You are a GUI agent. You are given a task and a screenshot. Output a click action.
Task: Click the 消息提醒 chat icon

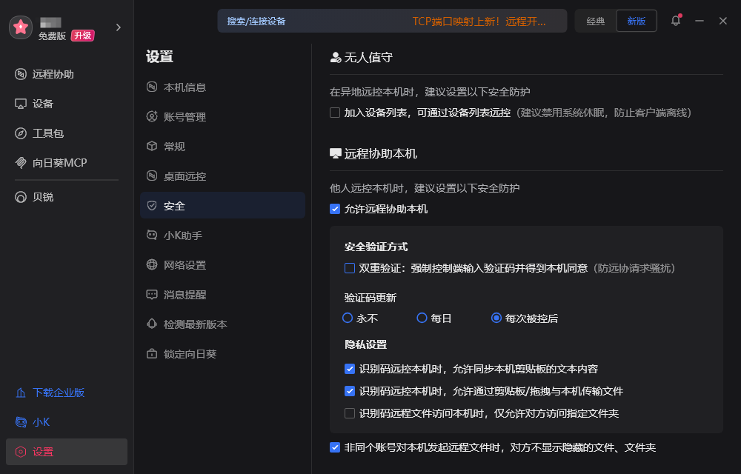(x=152, y=295)
